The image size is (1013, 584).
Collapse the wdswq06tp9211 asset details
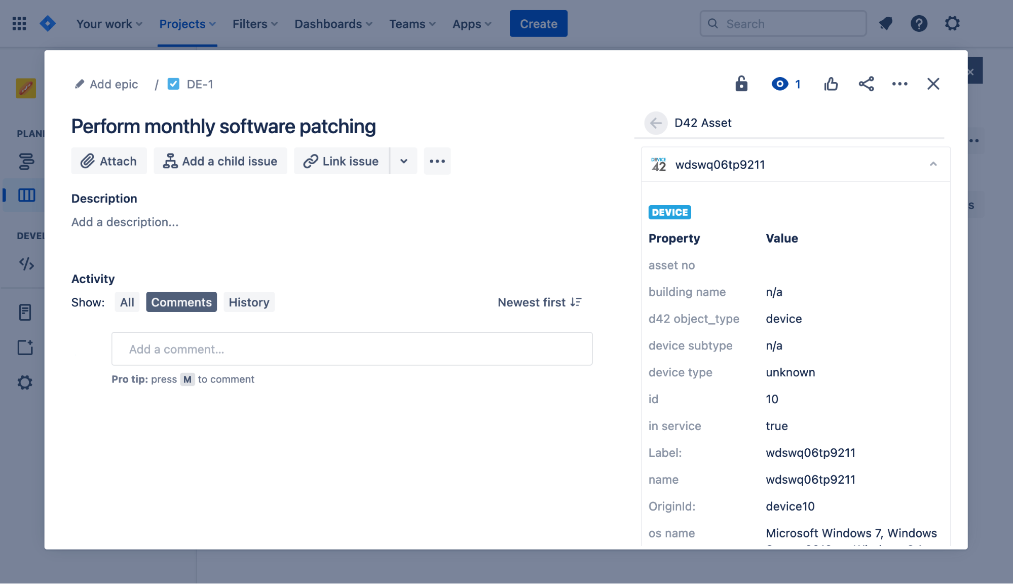pos(932,164)
